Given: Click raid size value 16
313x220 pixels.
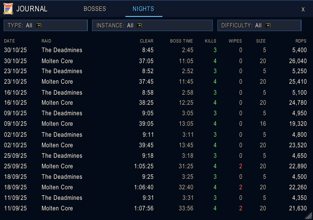Looking at the screenshot, I should [x=263, y=123].
